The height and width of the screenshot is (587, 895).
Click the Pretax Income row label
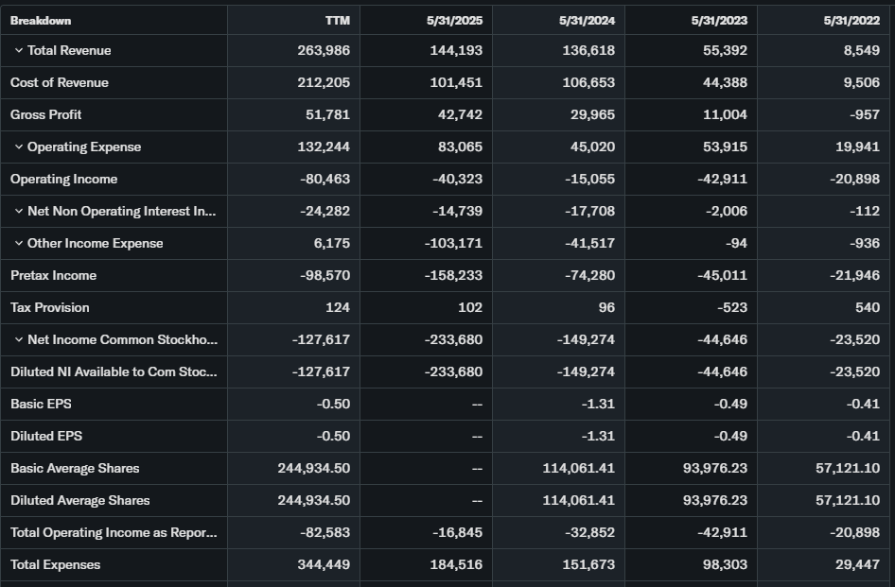pyautogui.click(x=53, y=276)
